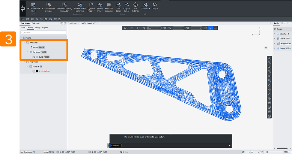Open the m length unit dropdown
292x154 pixels.
255,152
